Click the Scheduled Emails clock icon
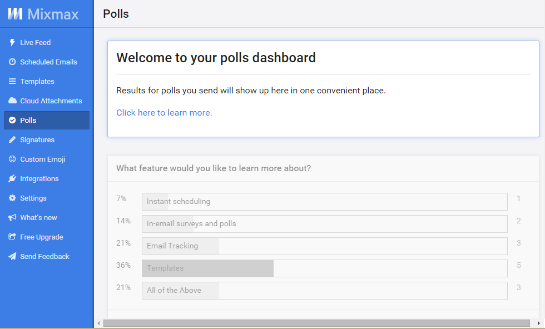 pos(12,62)
